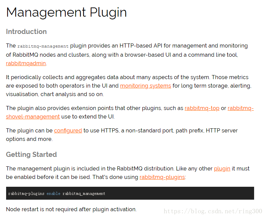Click the Node restart is not required sentence

[x=71, y=210]
